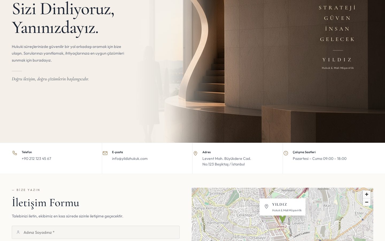Zoom in on the map
This screenshot has width=385, height=241.
tap(367, 194)
